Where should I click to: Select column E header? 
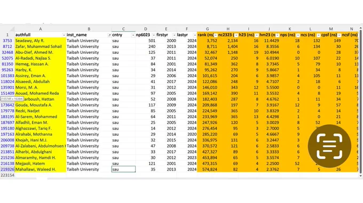point(166,29)
